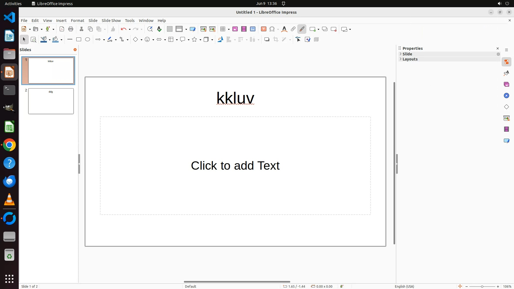514x289 pixels.
Task: Select the Ellipse shape tool
Action: (88, 40)
